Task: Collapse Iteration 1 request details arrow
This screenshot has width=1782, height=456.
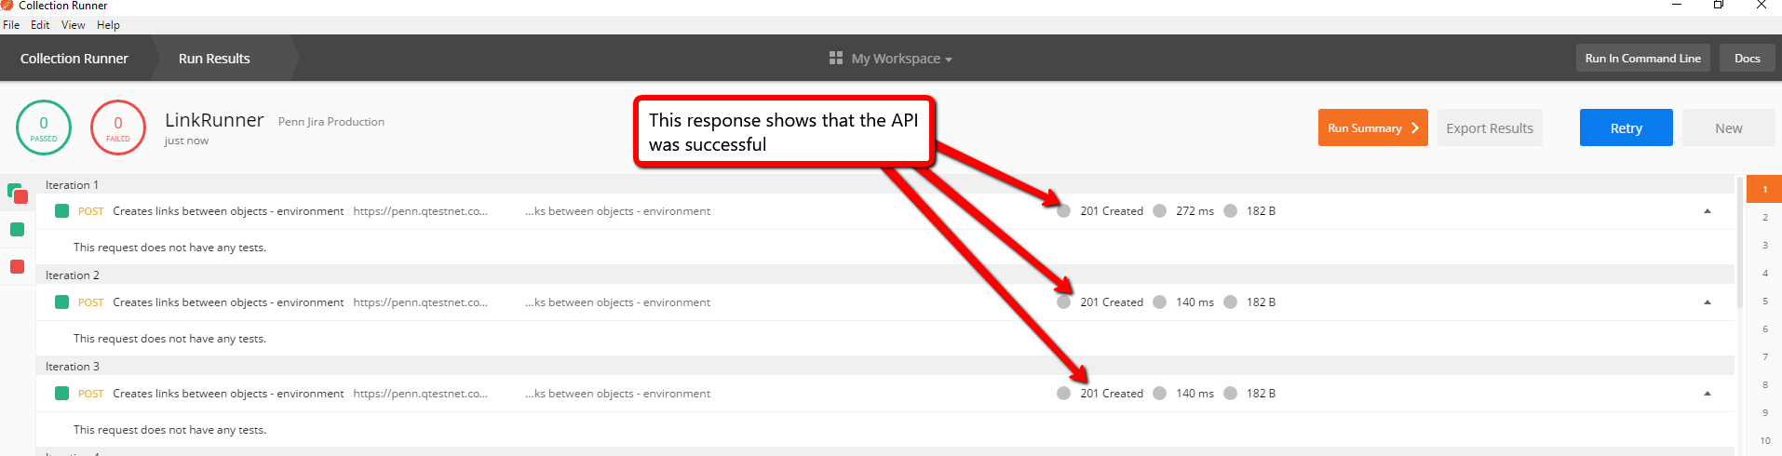Action: (1708, 211)
